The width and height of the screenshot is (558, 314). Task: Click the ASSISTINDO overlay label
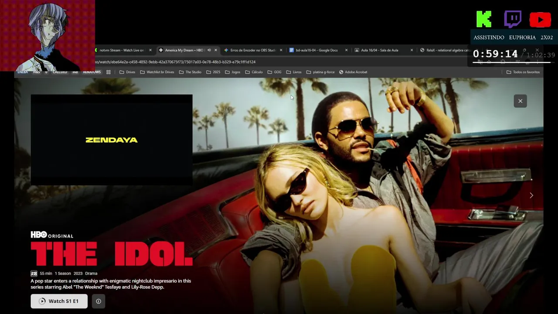(489, 38)
